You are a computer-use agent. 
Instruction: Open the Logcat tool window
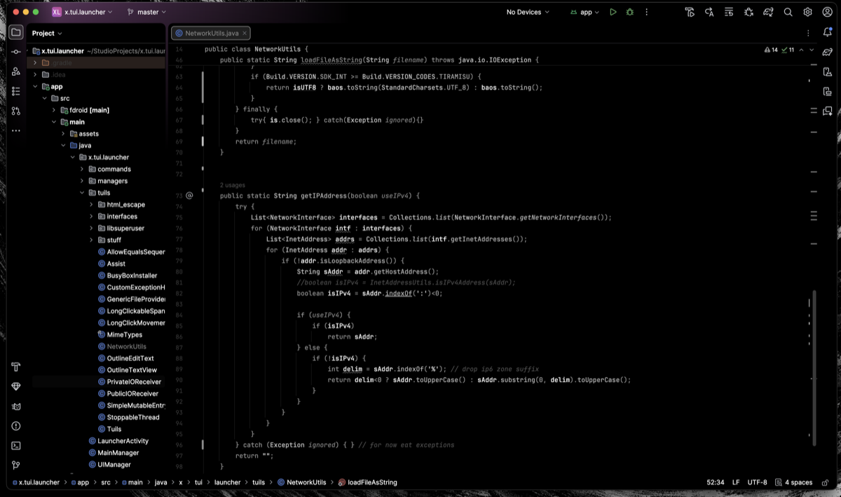click(16, 406)
